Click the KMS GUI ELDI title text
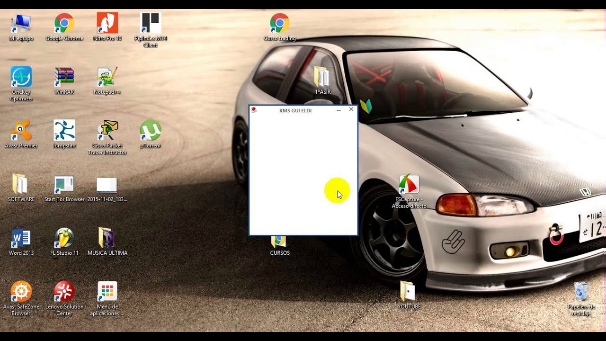Viewport: 606px width, 341px height. click(x=295, y=110)
